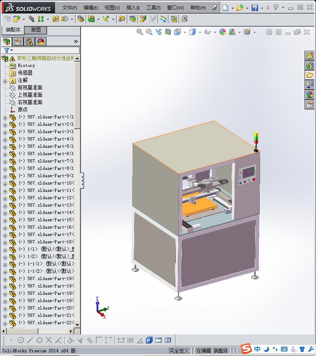Open the 窗口(W) menu

pyautogui.click(x=175, y=8)
